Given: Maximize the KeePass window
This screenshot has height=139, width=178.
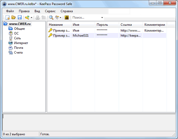Looking at the screenshot, I should (x=160, y=3).
